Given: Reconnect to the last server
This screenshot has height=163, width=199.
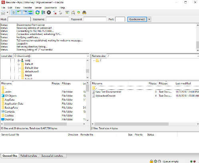Looking at the screenshot, I should (60, 13).
